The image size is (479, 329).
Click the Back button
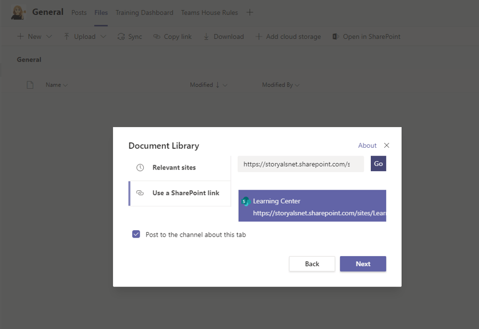coord(312,264)
